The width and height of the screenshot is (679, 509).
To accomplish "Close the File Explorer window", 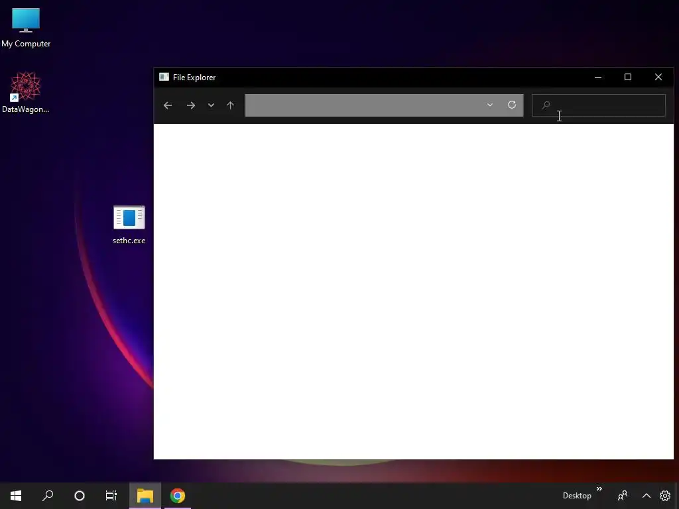I will 658,77.
